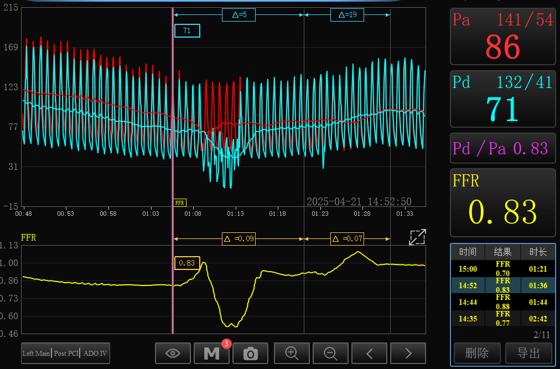Click the 时长 column header
The height and width of the screenshot is (369, 560).
[x=538, y=252]
